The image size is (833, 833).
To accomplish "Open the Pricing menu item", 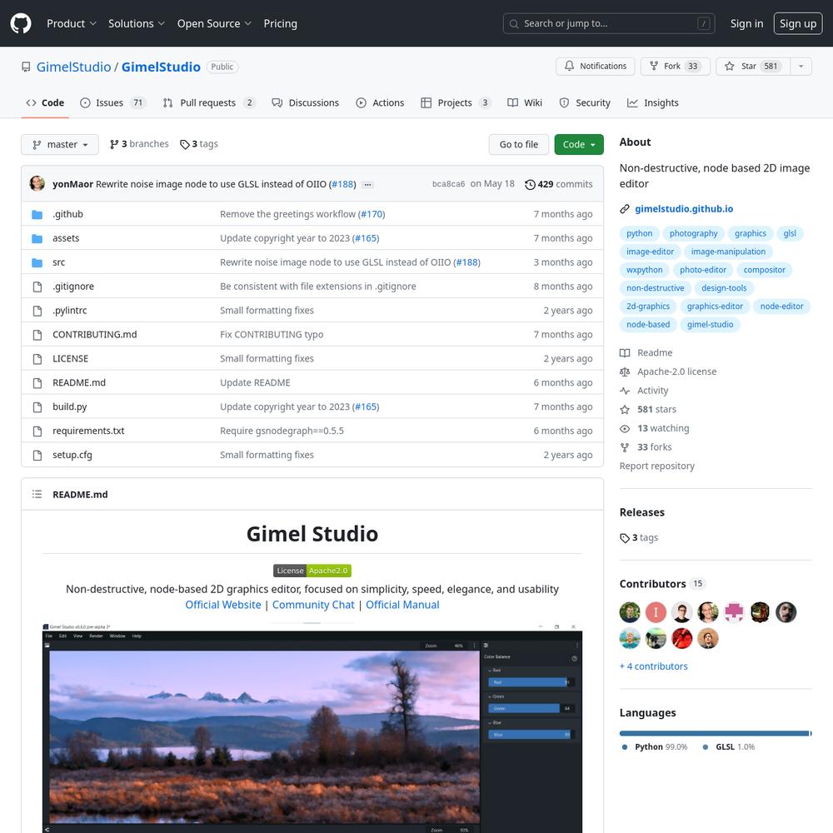I will pos(281,23).
